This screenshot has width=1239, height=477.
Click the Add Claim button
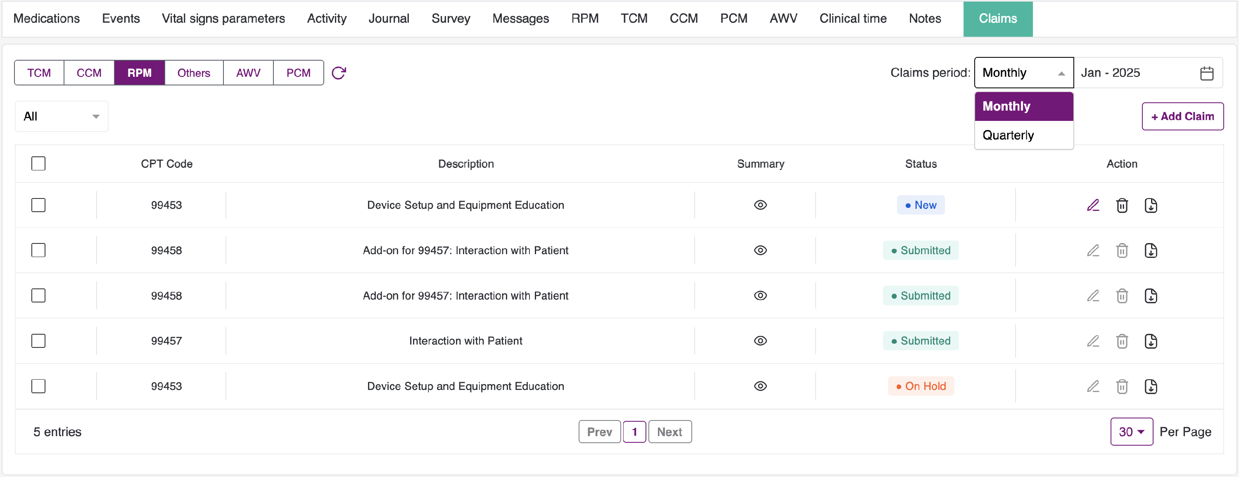point(1182,116)
